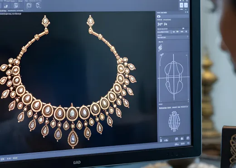Select the curved profile sketch tool in toolbar
The image size is (236, 168).
(x=38, y=5)
